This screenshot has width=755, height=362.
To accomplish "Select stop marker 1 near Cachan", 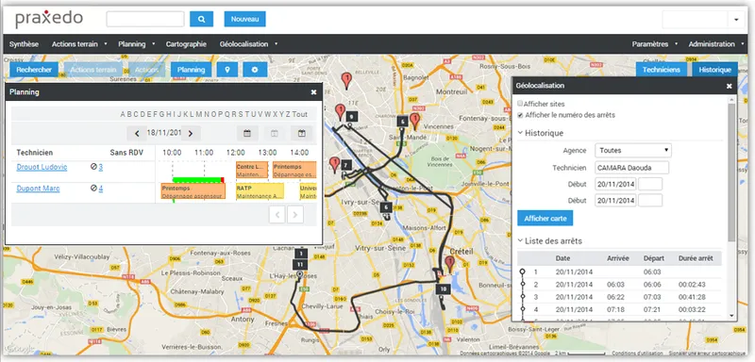I will click(x=300, y=254).
